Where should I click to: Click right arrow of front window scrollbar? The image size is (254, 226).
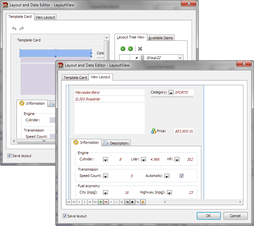pos(240,202)
